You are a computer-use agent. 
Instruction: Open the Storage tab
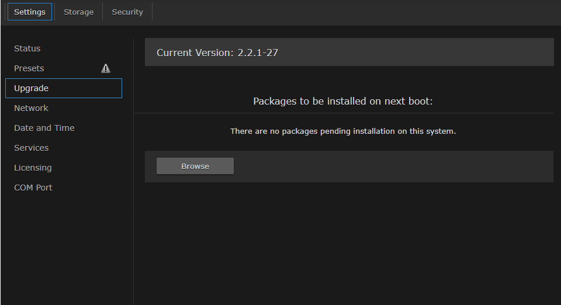[78, 12]
